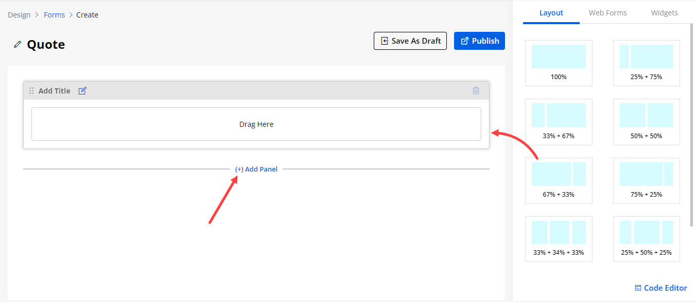Click the (+) Add Panel link
This screenshot has height=302, width=696.
(x=256, y=169)
